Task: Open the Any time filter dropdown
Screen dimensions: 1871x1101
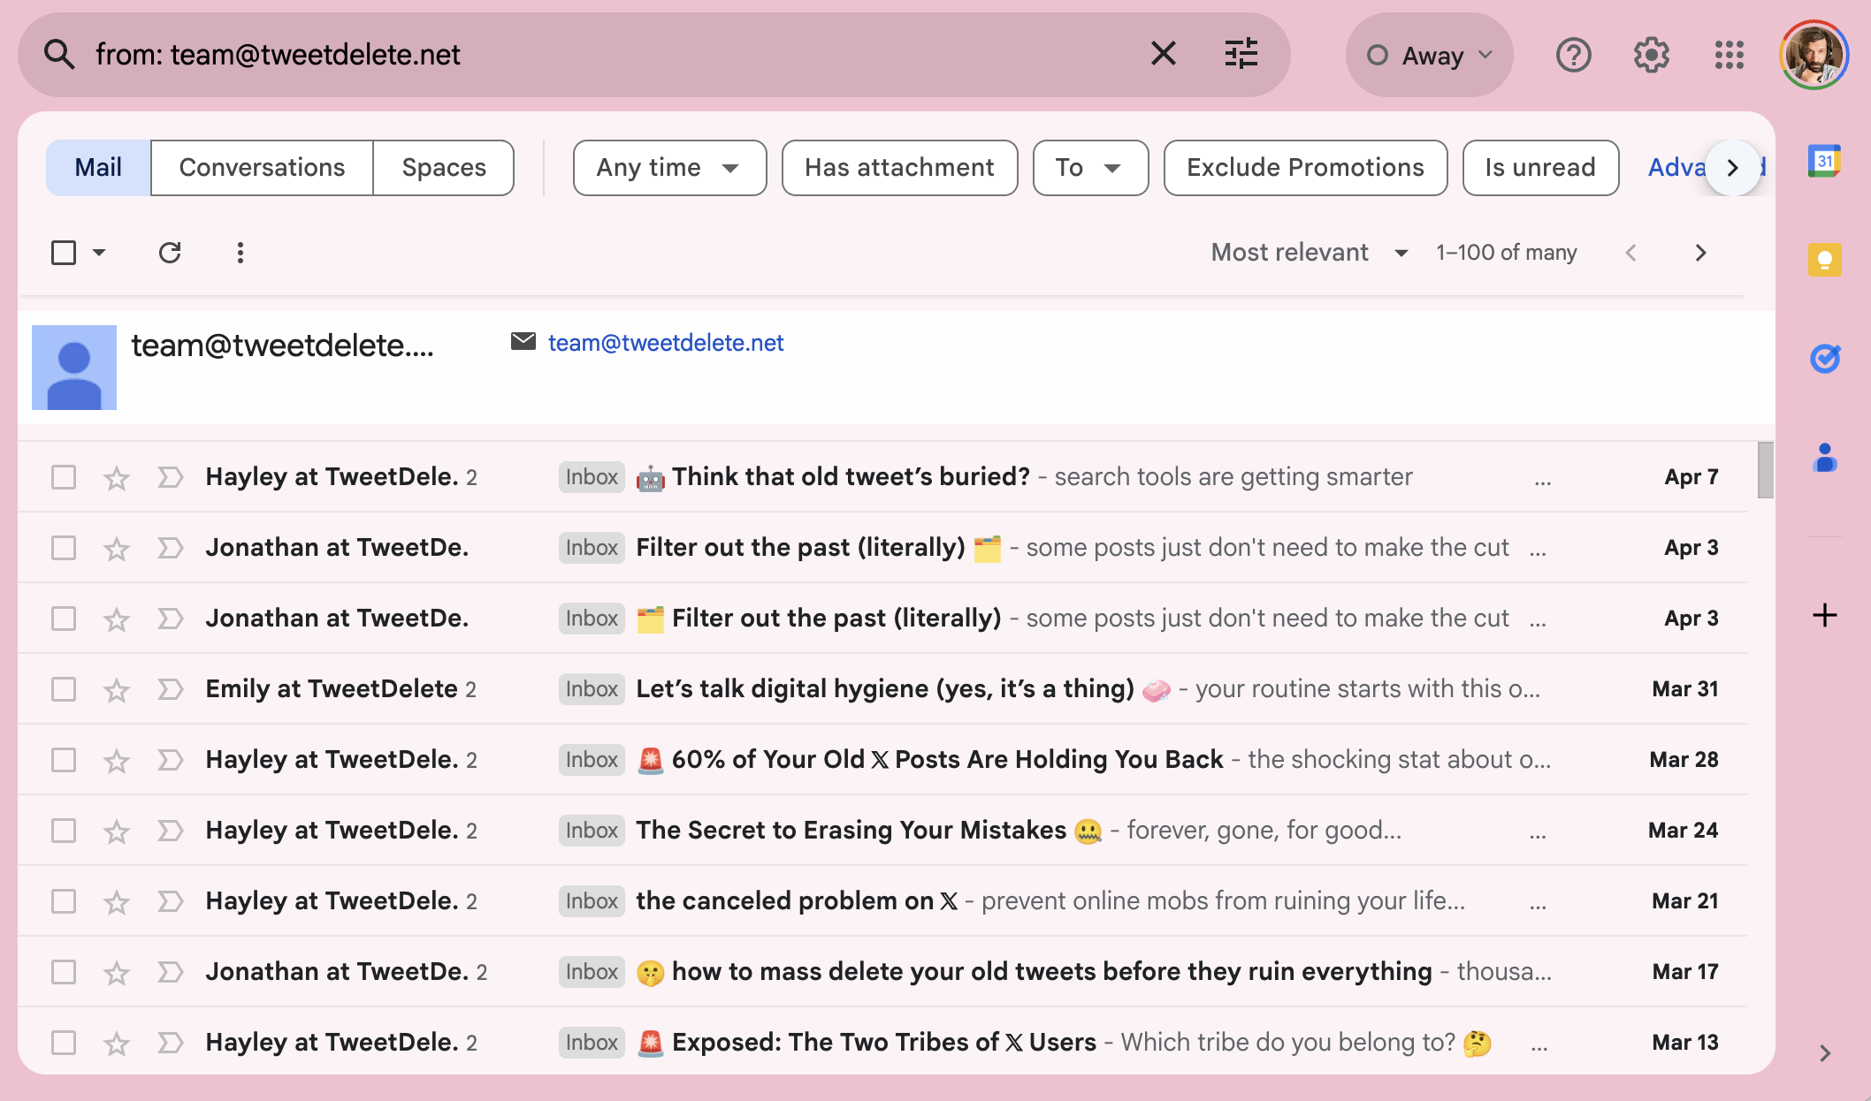Action: pyautogui.click(x=669, y=167)
